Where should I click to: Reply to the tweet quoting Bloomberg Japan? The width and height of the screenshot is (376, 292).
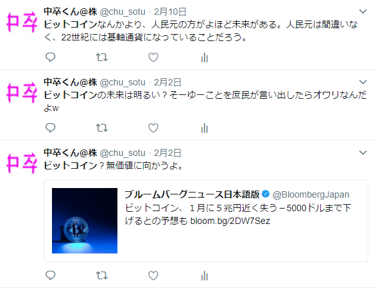click(x=50, y=275)
